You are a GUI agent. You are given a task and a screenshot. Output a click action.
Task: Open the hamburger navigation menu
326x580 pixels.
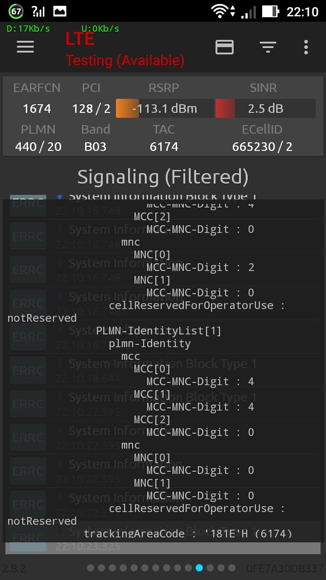pos(25,47)
